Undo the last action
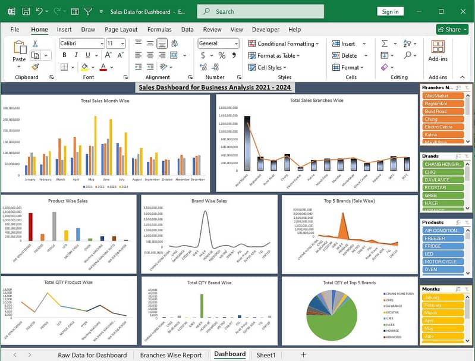 (x=39, y=11)
